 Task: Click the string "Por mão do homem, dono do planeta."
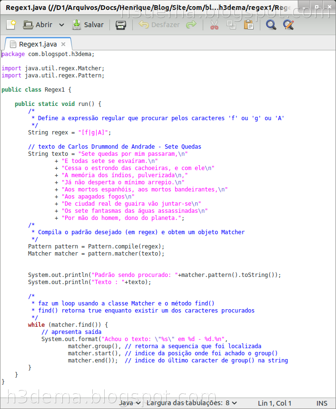[x=121, y=218]
